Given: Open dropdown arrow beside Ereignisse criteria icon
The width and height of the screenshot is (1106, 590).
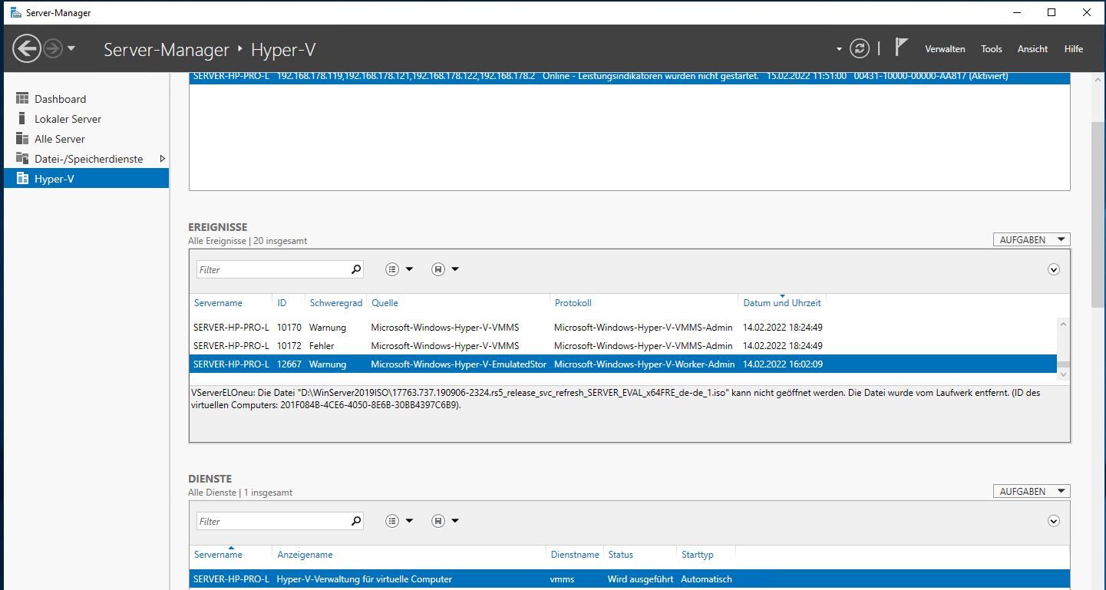Looking at the screenshot, I should (x=409, y=269).
